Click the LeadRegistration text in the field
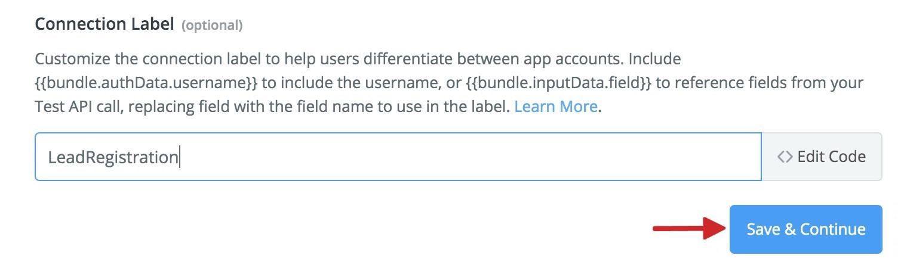This screenshot has height=280, width=904. tap(113, 157)
